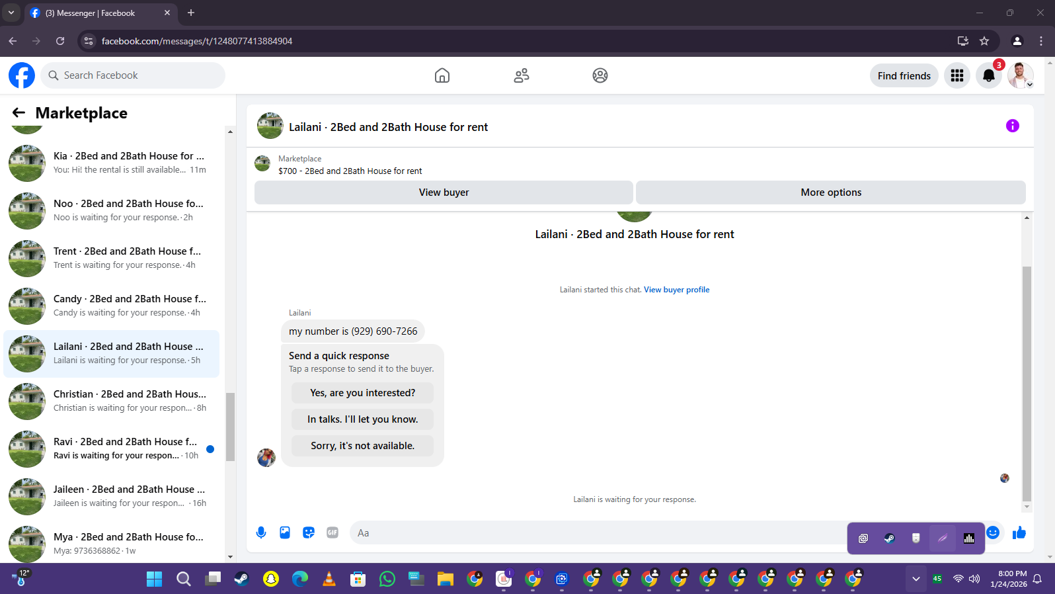This screenshot has width=1055, height=594.
Task: Open a new browser tab
Action: (x=191, y=13)
